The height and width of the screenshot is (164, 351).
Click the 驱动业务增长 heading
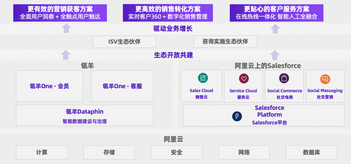point(173,29)
